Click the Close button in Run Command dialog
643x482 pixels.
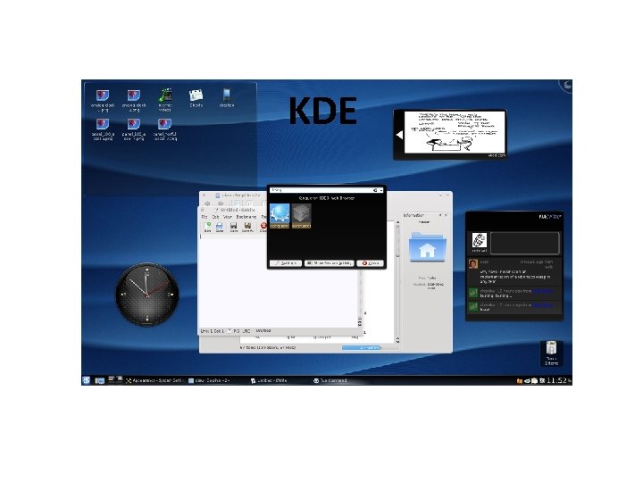click(x=371, y=263)
